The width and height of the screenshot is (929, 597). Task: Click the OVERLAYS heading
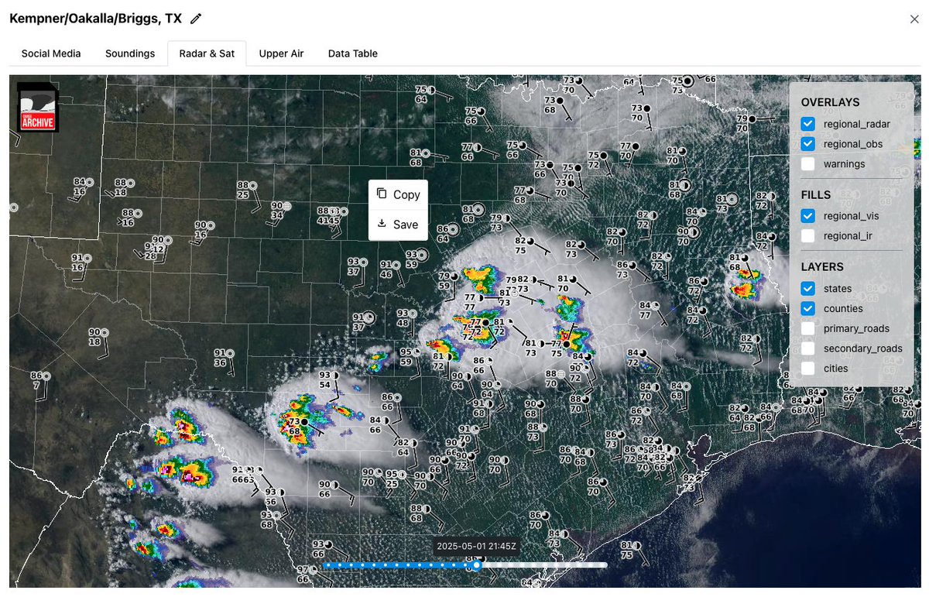830,102
